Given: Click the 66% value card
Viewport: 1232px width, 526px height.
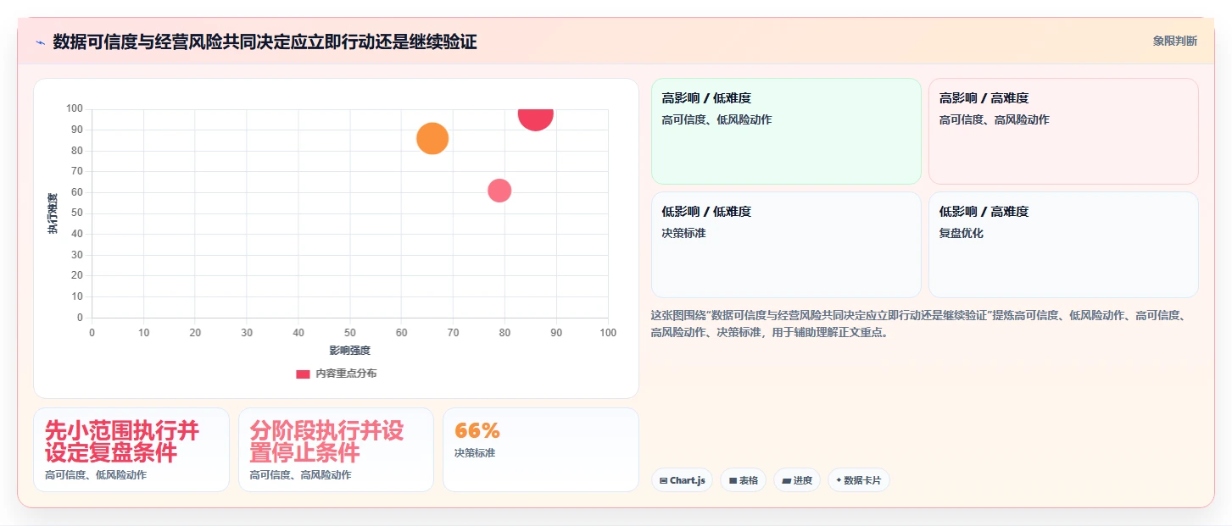Looking at the screenshot, I should [540, 450].
